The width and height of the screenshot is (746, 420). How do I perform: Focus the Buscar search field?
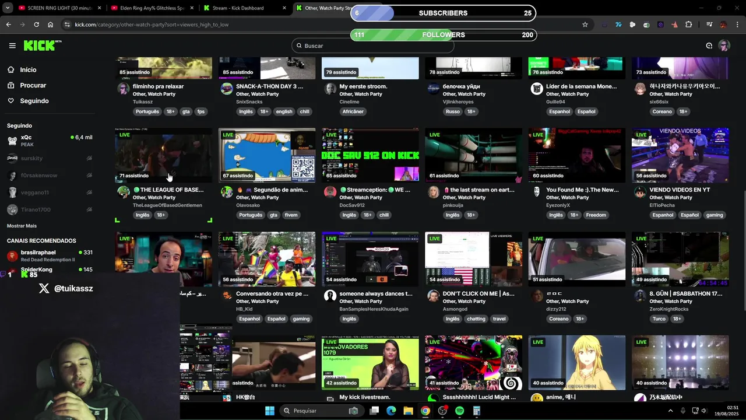point(373,45)
